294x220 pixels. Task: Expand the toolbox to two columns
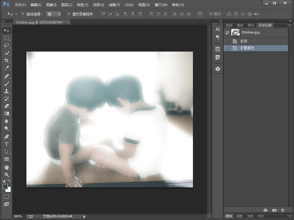3,21
